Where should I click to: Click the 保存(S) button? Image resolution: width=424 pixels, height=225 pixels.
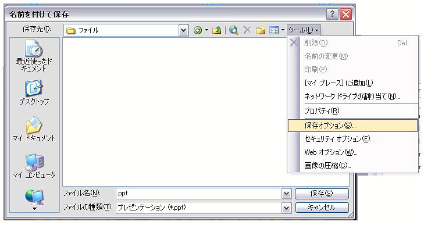(322, 194)
